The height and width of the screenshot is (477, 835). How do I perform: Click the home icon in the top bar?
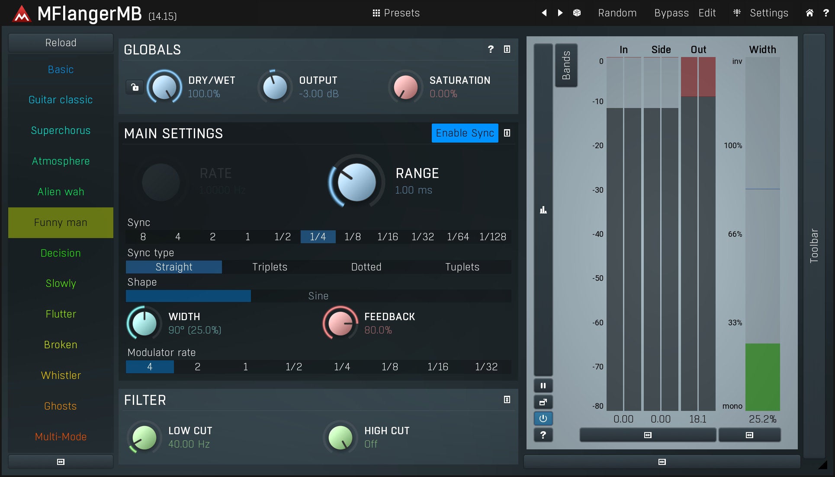pyautogui.click(x=809, y=13)
